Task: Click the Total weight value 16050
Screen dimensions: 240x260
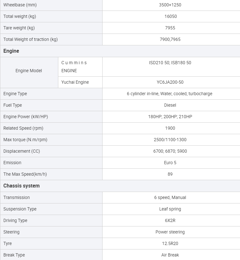Action: pyautogui.click(x=170, y=17)
